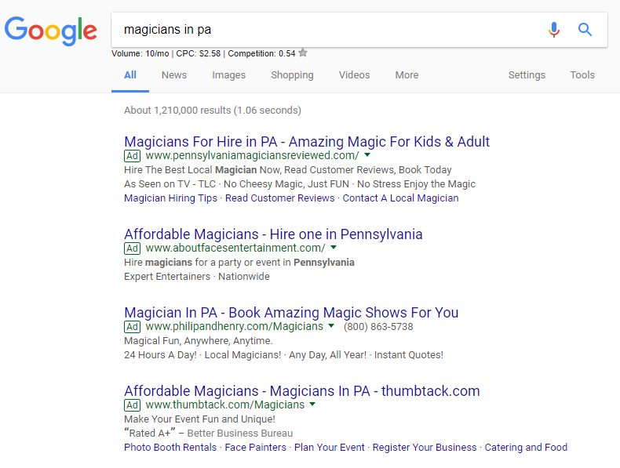Viewport: 620px width, 468px height.
Task: Open the Catering and Food sitelink
Action: pyautogui.click(x=526, y=448)
